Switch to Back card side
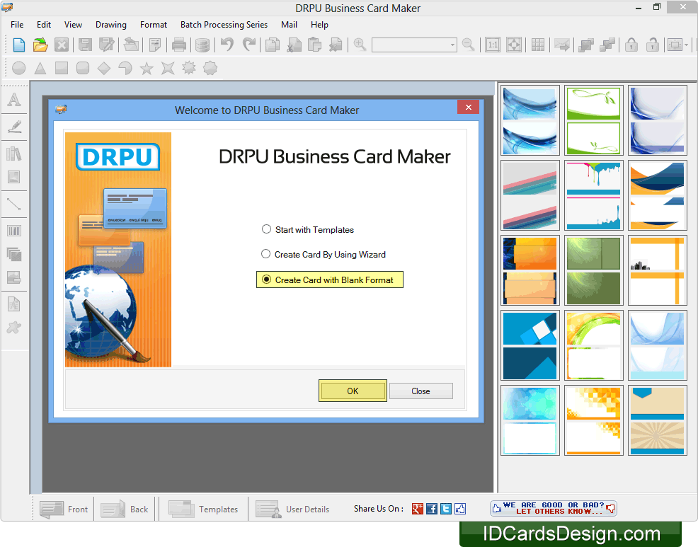Image resolution: width=698 pixels, height=547 pixels. (124, 509)
